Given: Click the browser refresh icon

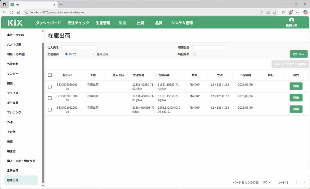Looking at the screenshot, I should pyautogui.click(x=12, y=12).
